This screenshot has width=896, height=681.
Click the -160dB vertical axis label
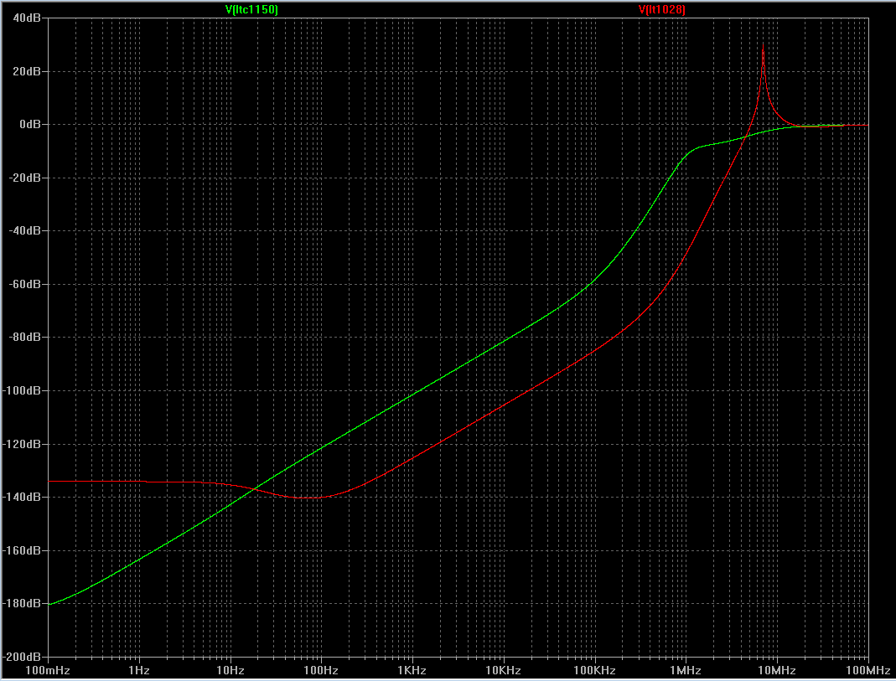pos(23,550)
